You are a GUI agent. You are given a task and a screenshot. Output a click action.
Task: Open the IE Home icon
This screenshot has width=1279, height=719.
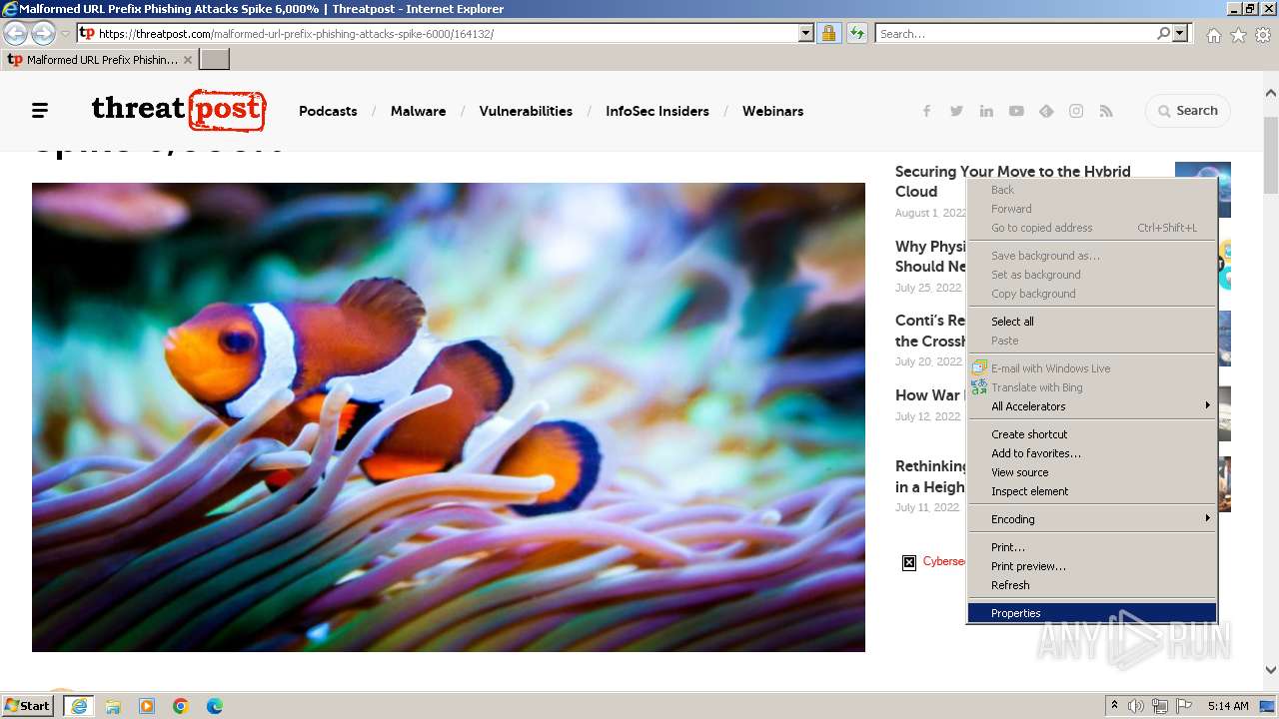[1213, 34]
